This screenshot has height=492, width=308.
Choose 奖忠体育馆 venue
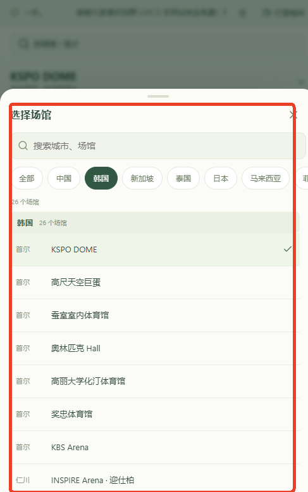tap(156, 415)
